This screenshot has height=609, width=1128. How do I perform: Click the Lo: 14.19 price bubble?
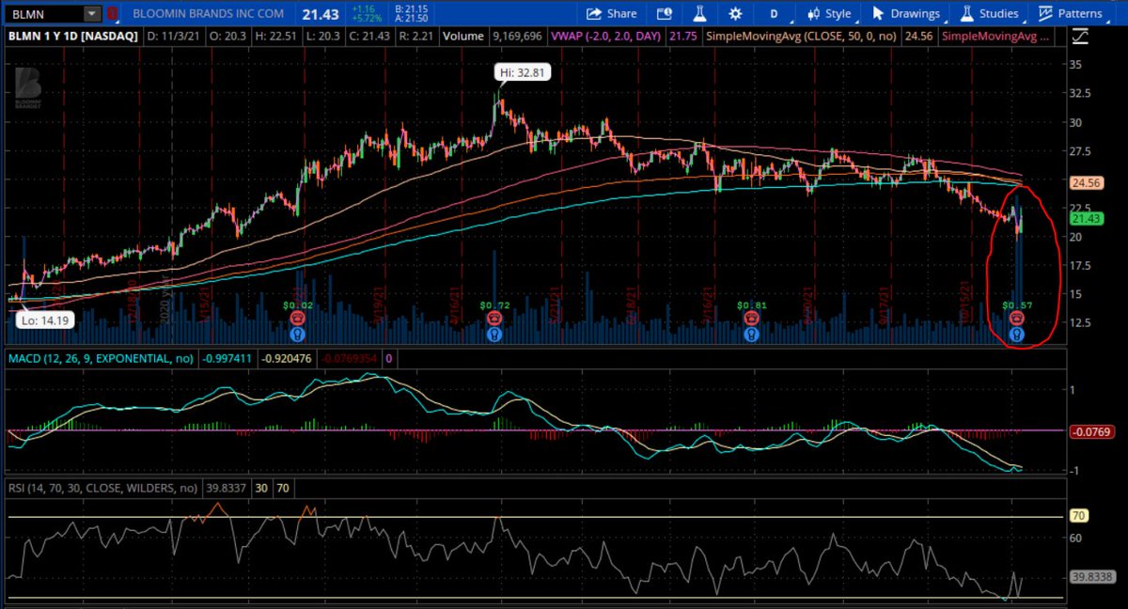click(x=44, y=320)
